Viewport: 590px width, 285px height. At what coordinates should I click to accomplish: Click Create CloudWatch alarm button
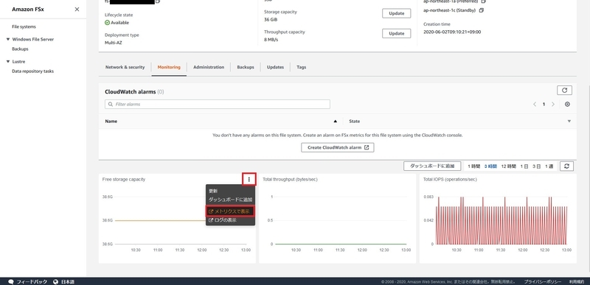click(x=338, y=147)
